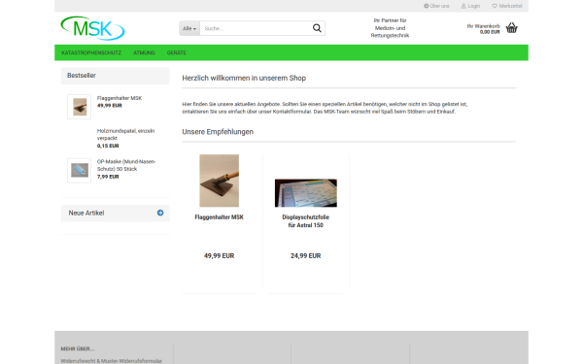Open Flaggenhalter MSK link in Bestseller list
Viewport: 583px width, 364px height.
(x=120, y=98)
